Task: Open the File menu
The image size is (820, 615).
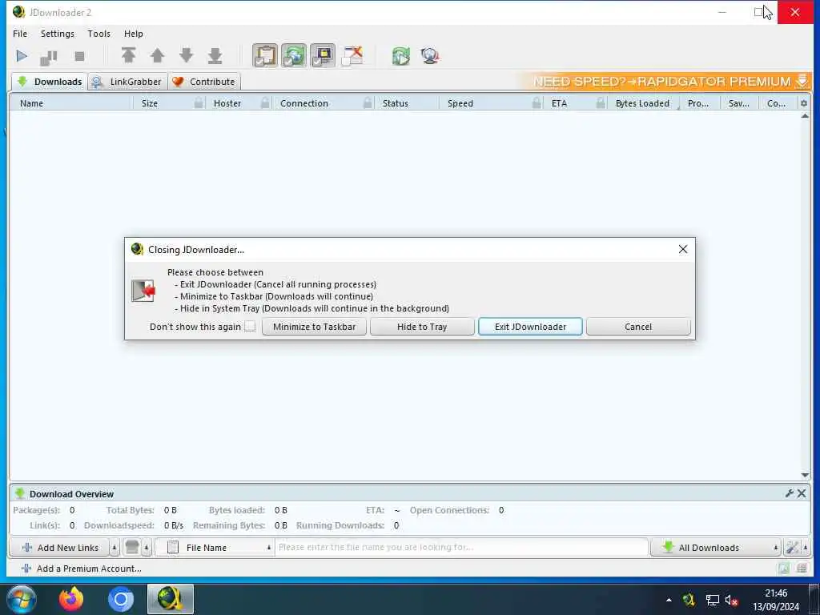Action: [20, 34]
